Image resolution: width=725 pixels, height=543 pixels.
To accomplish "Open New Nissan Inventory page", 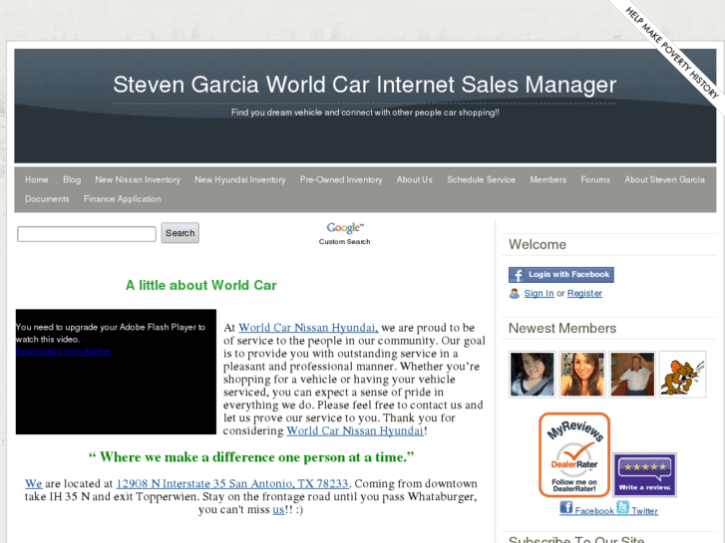I will pos(138,179).
